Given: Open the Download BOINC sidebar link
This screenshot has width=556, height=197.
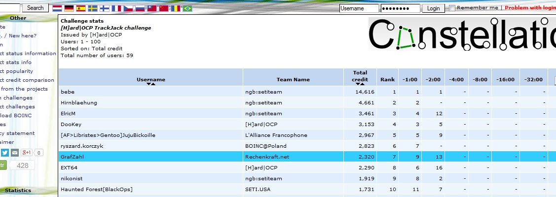Looking at the screenshot, I should click(16, 115).
